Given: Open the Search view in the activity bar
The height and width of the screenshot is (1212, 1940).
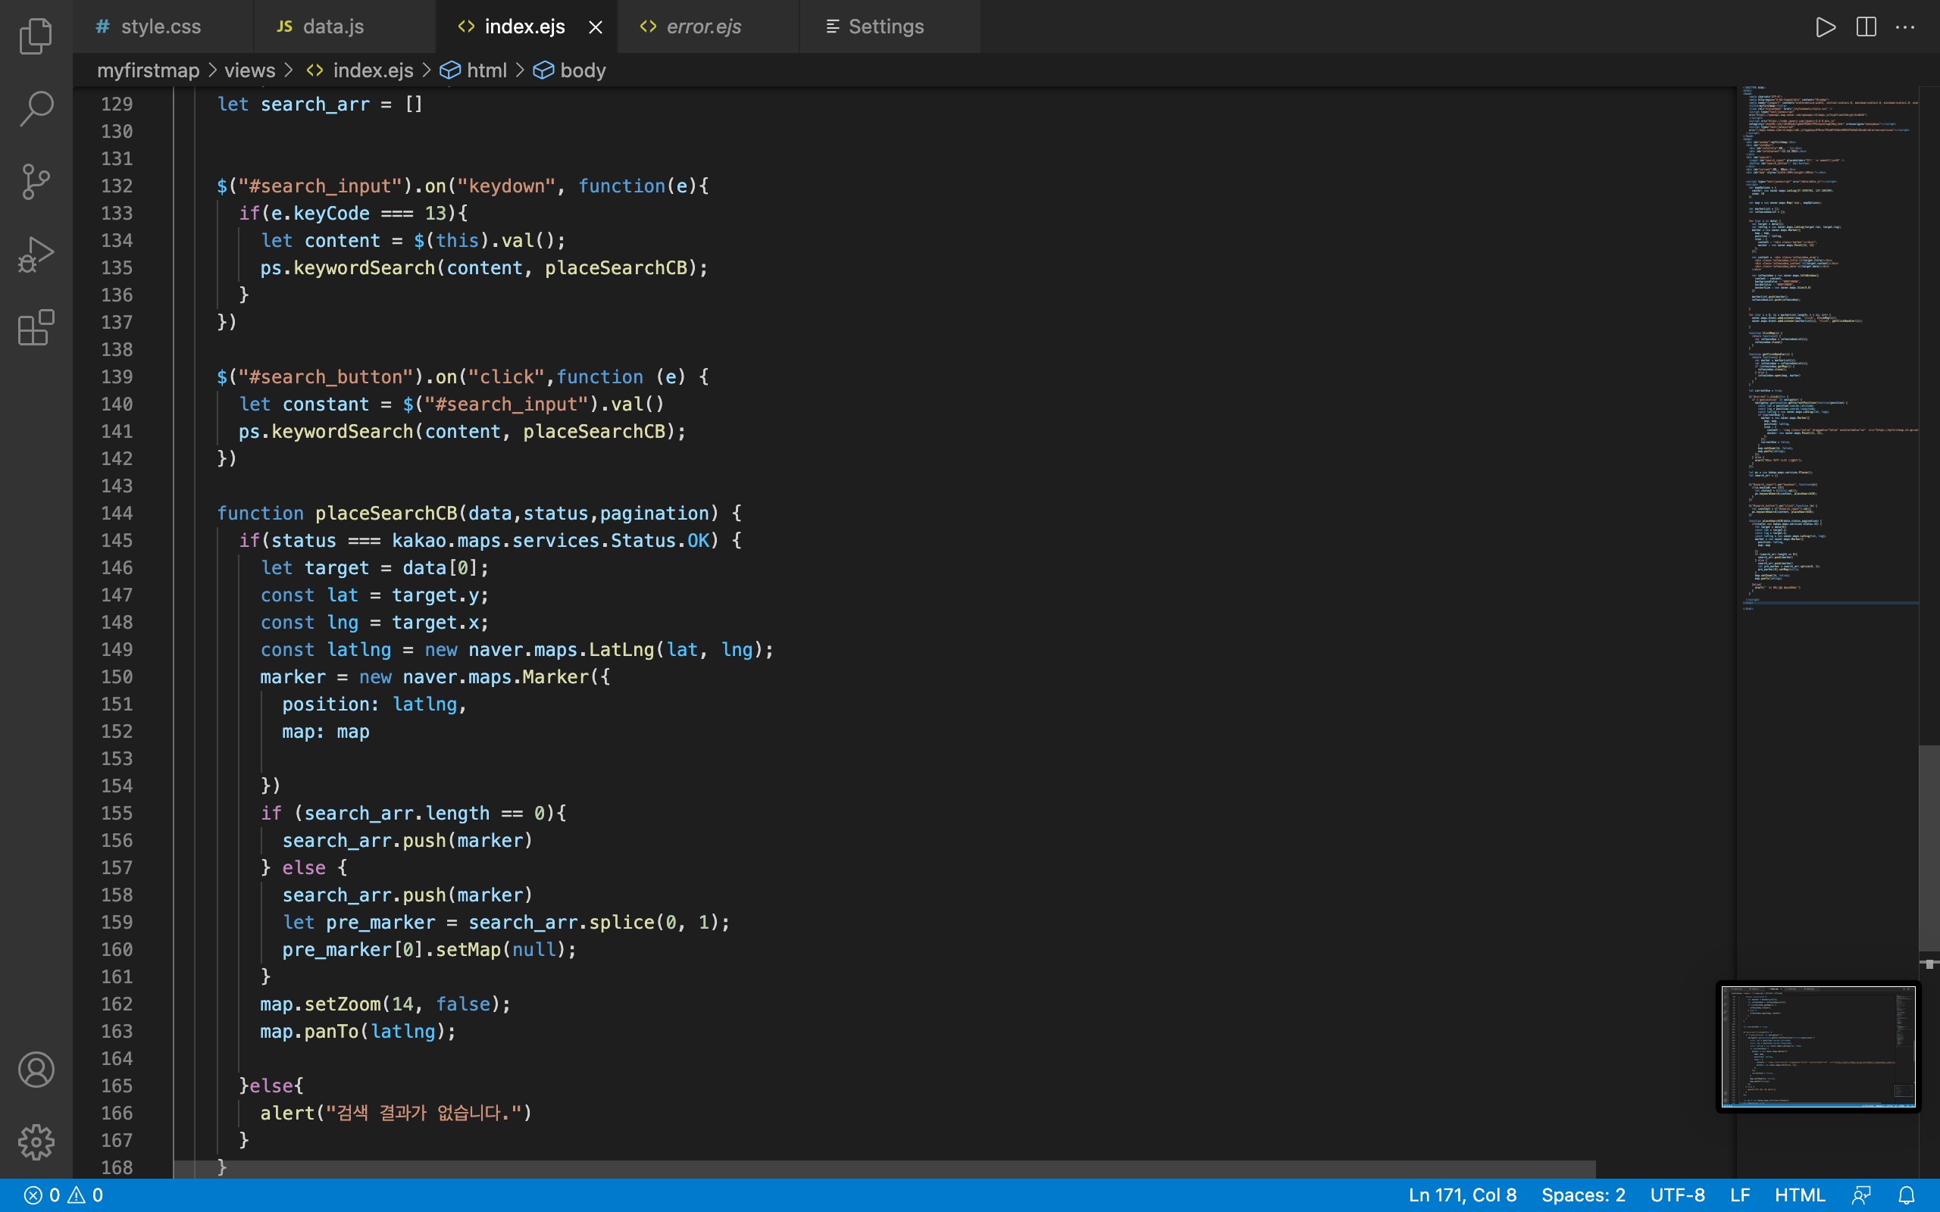Looking at the screenshot, I should coord(36,108).
